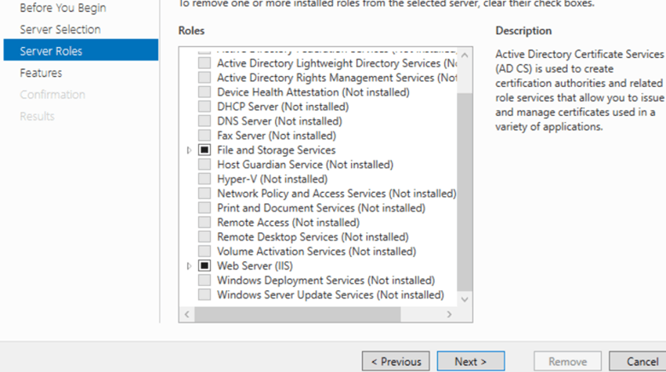Select the 'DHCP Server (Not installed)' row

[283, 107]
